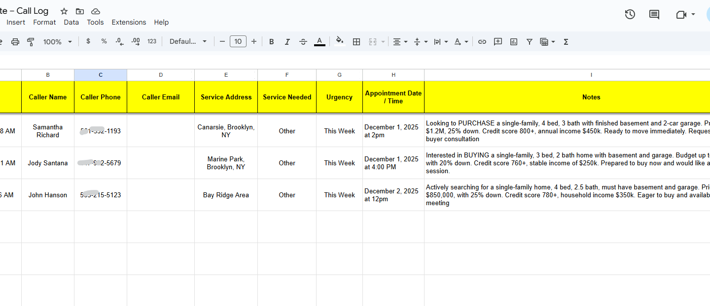Start a video meeting camera icon
The width and height of the screenshot is (710, 306).
[x=681, y=15]
